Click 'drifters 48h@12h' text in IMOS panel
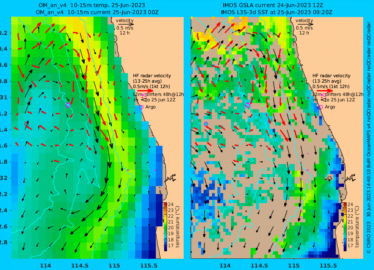Viewport: 374px width, 270px height. (344, 94)
